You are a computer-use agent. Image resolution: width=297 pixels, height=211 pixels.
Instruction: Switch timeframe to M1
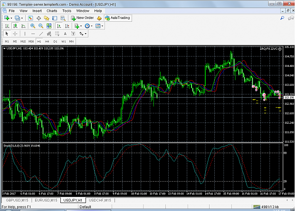point(7,41)
